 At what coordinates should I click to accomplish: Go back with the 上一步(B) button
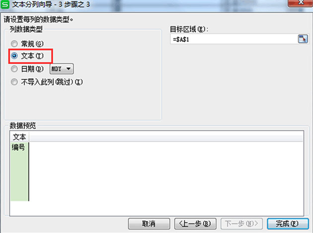click(195, 224)
